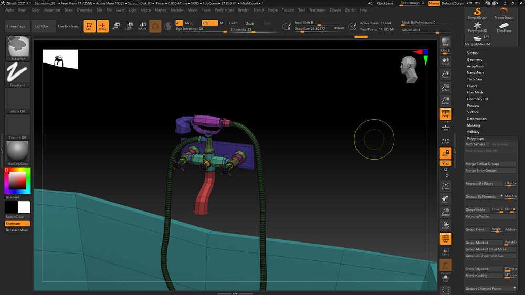Open the Preferences menu
Image resolution: width=525 pixels, height=295 pixels.
click(224, 10)
